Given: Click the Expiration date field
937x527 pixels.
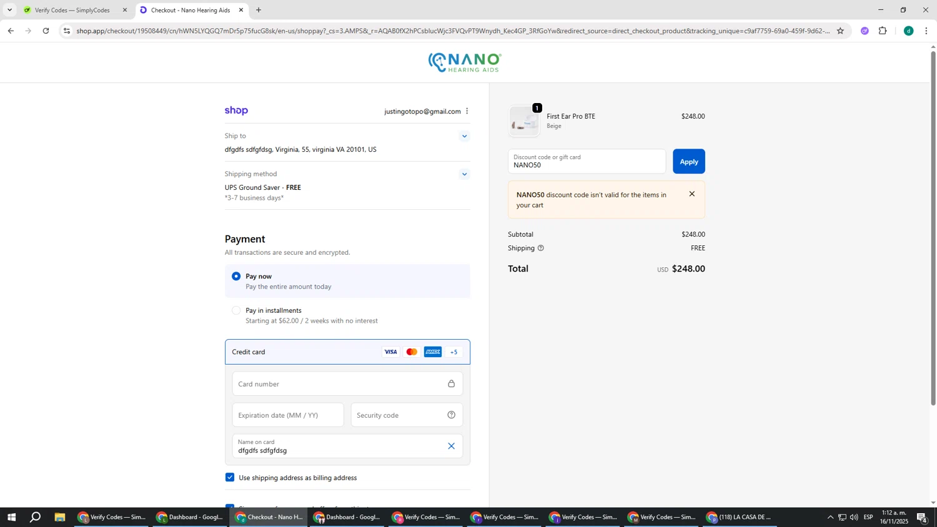Looking at the screenshot, I should click(x=288, y=415).
